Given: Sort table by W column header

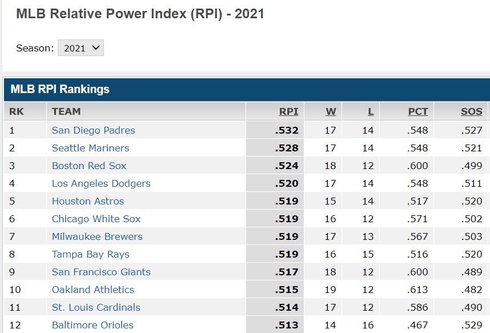Looking at the screenshot, I should pyautogui.click(x=331, y=111).
